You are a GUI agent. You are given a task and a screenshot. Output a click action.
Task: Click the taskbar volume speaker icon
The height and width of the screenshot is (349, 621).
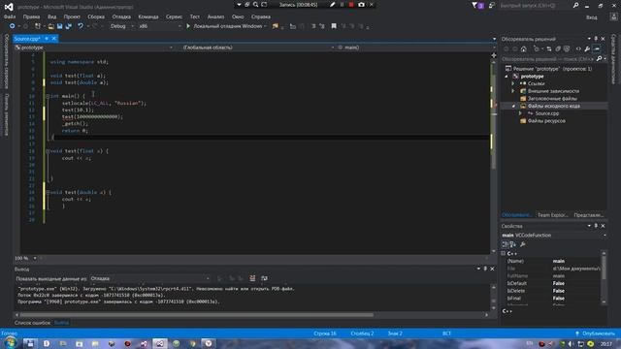point(571,344)
